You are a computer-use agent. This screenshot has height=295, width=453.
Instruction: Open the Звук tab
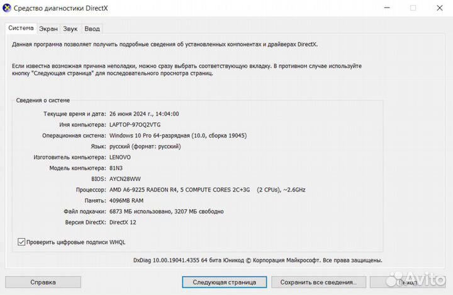tap(70, 28)
